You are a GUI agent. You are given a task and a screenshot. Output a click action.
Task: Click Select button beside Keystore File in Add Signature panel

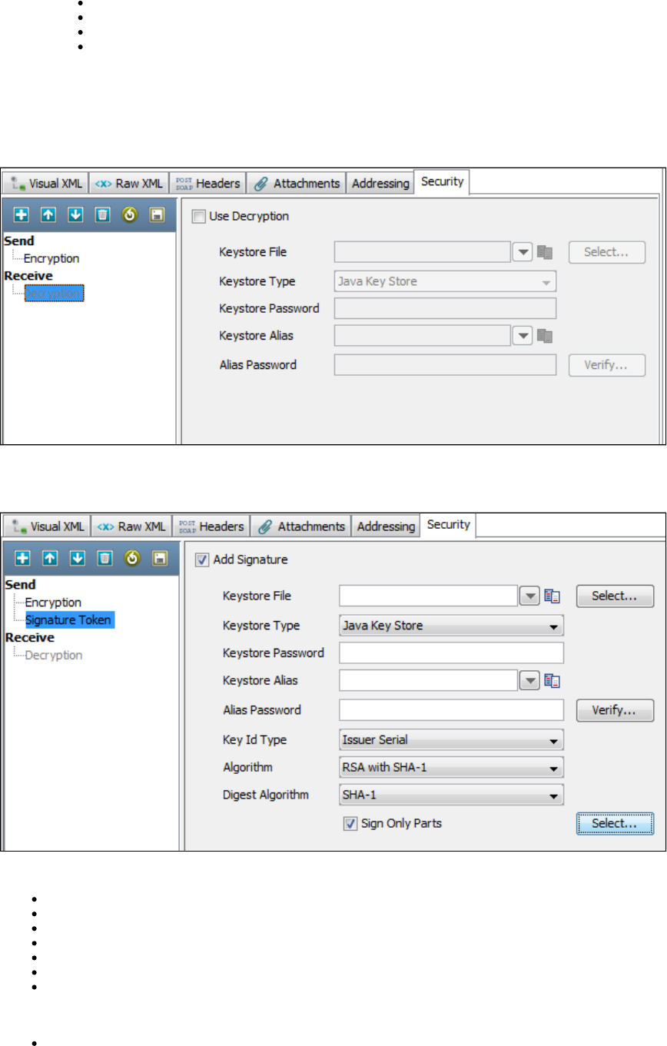(615, 596)
